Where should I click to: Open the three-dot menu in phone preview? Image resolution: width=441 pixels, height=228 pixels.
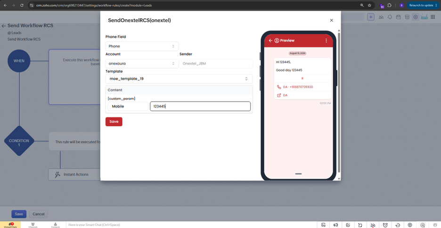pyautogui.click(x=326, y=41)
